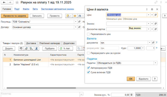The image size is (167, 97).
Task: Click the calculator icon beside manual discount
Action: pyautogui.click(x=132, y=95)
